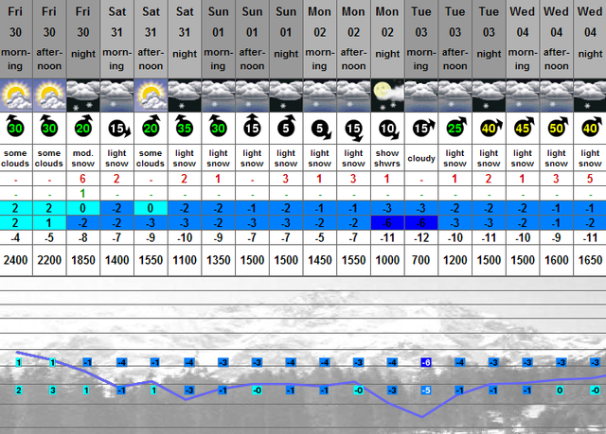Click the wind chill value -12
This screenshot has height=434, width=606.
(x=421, y=238)
